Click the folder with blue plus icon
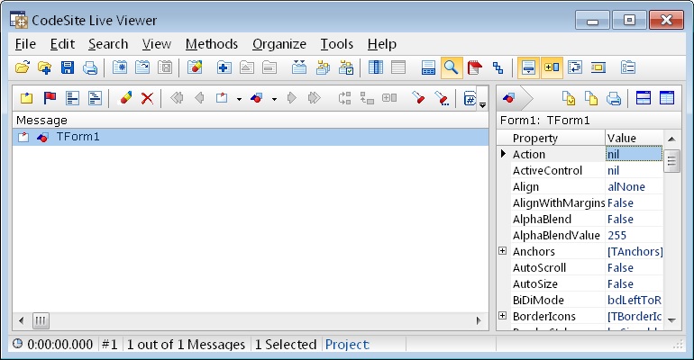Image resolution: width=694 pixels, height=360 pixels. [45, 67]
